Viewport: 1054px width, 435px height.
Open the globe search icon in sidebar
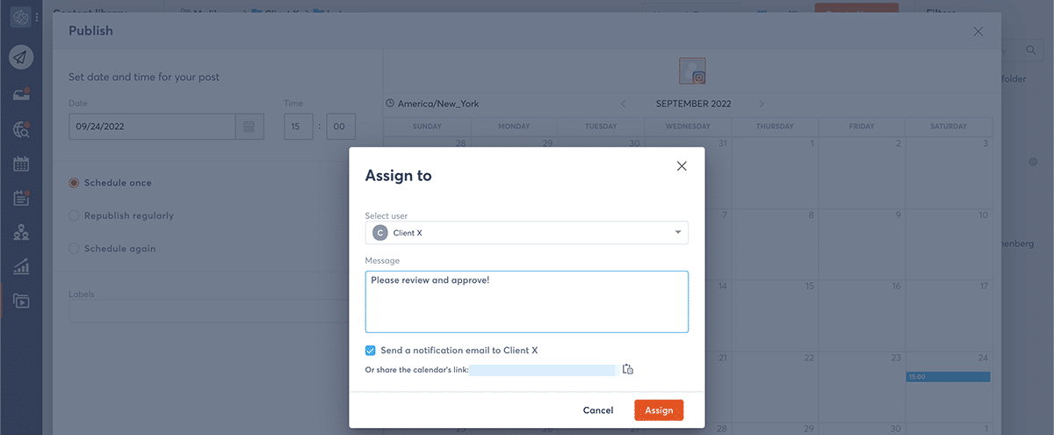click(21, 129)
